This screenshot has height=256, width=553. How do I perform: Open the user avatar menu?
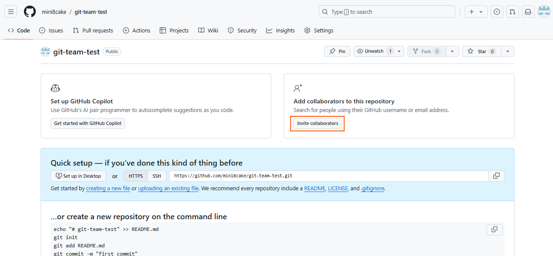point(544,12)
